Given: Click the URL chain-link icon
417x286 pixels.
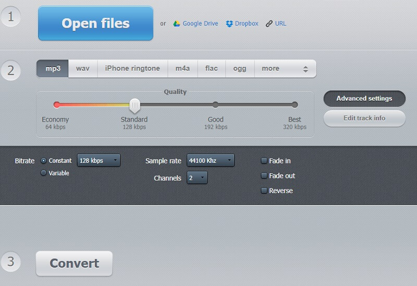Looking at the screenshot, I should (269, 23).
